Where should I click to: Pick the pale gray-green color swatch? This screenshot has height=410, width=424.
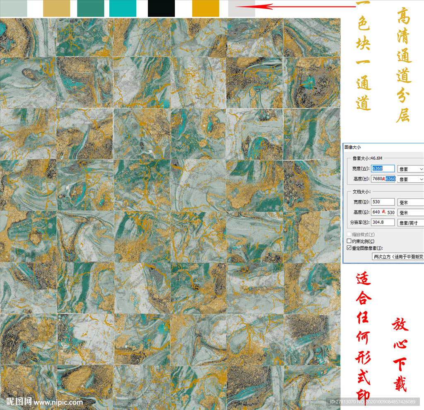click(13, 8)
